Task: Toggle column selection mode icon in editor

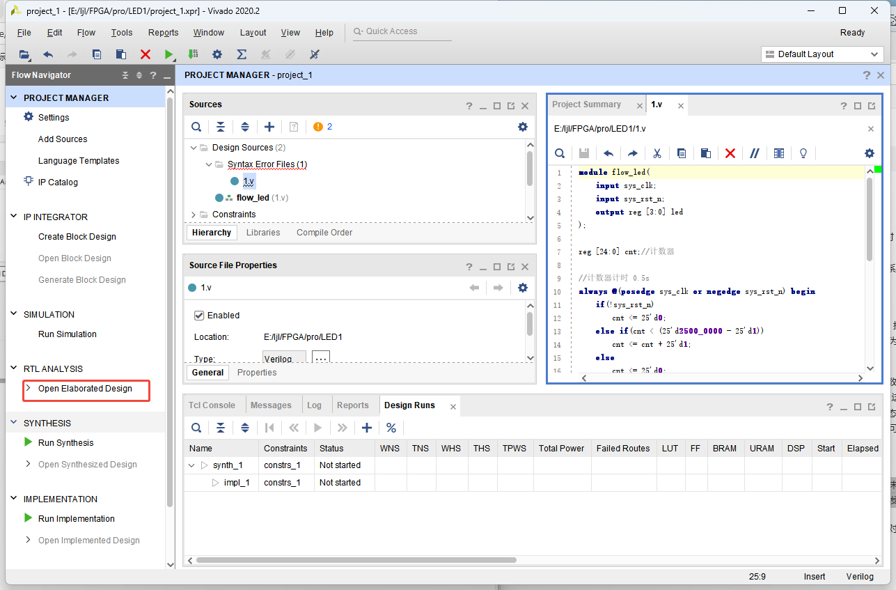Action: tap(779, 153)
